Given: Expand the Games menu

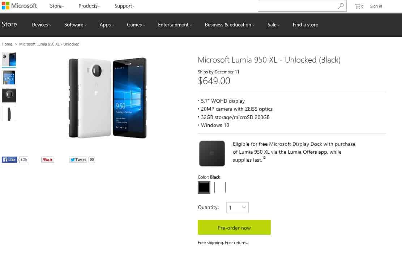Looking at the screenshot, I should [136, 25].
